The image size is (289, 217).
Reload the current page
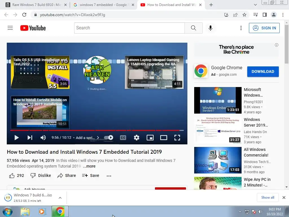pos(24,15)
